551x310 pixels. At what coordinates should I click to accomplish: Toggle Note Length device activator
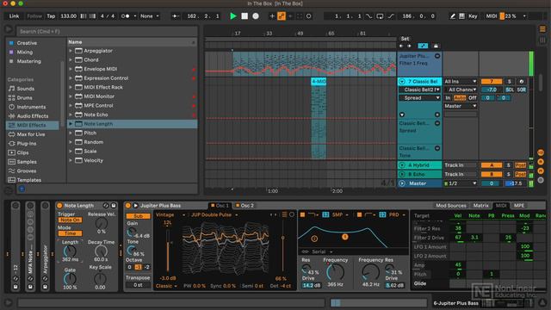[59, 205]
